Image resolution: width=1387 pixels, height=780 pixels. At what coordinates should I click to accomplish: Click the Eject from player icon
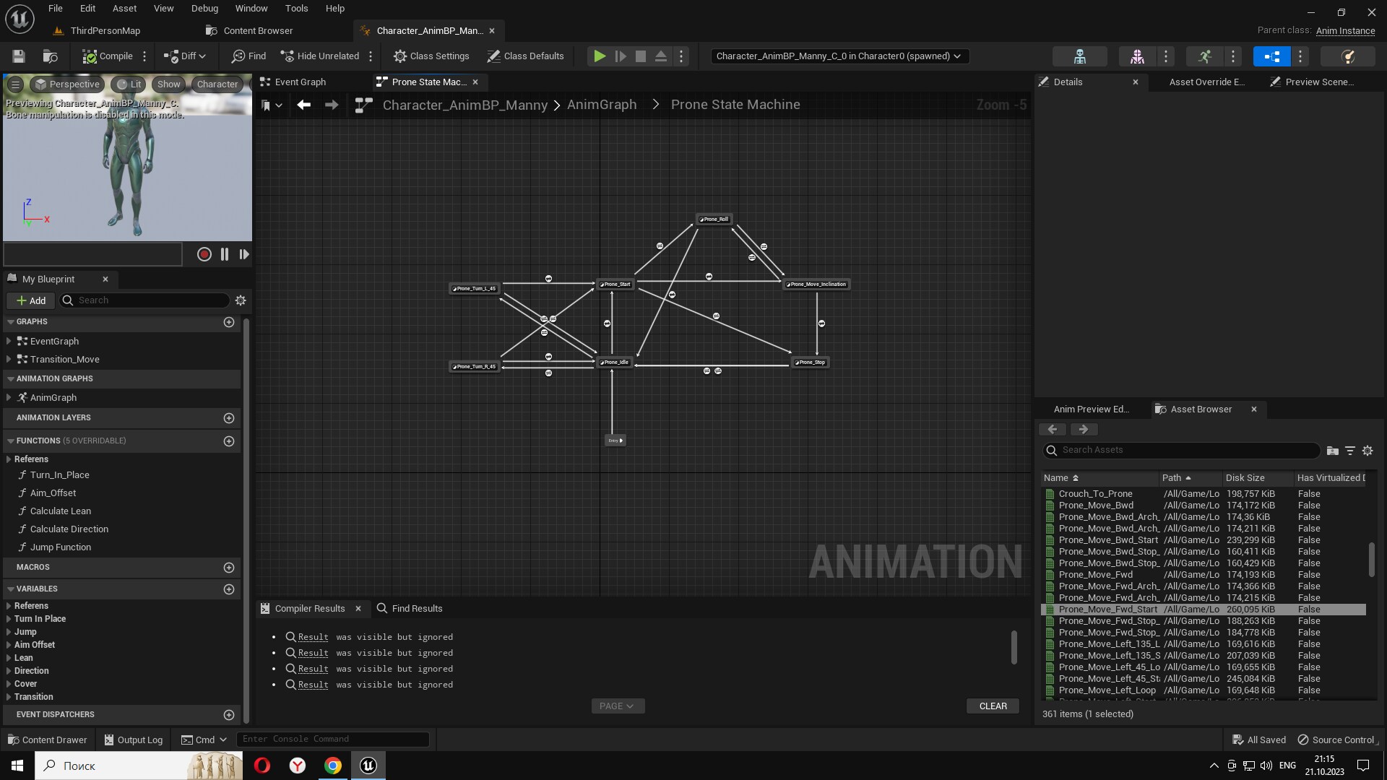pos(661,56)
